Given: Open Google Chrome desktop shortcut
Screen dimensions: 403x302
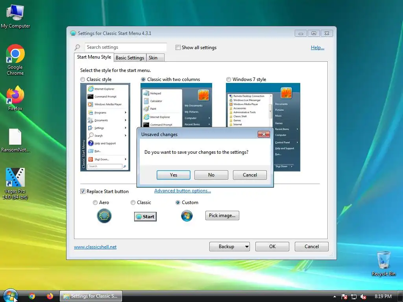Looking at the screenshot, I should (15, 60).
